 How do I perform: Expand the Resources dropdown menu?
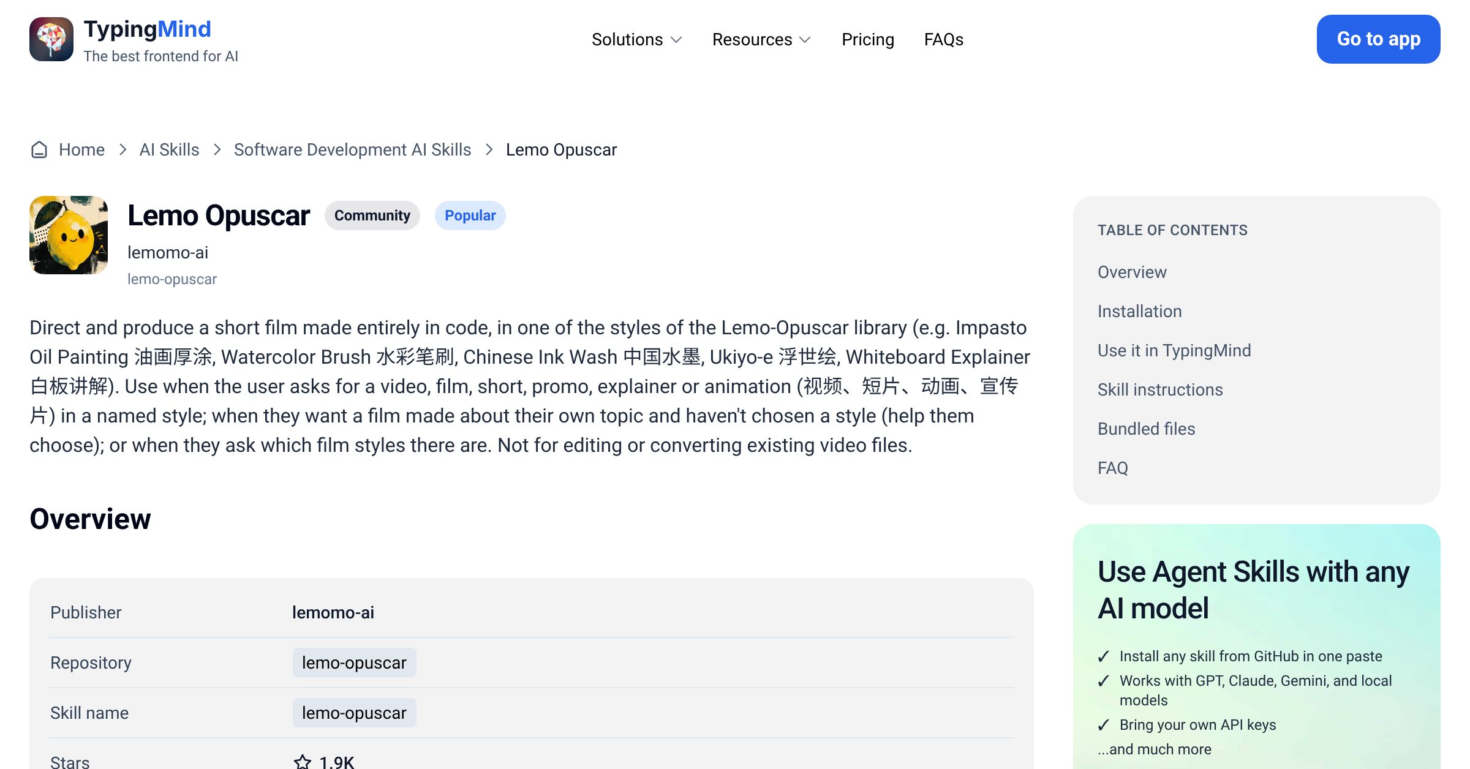tap(762, 40)
